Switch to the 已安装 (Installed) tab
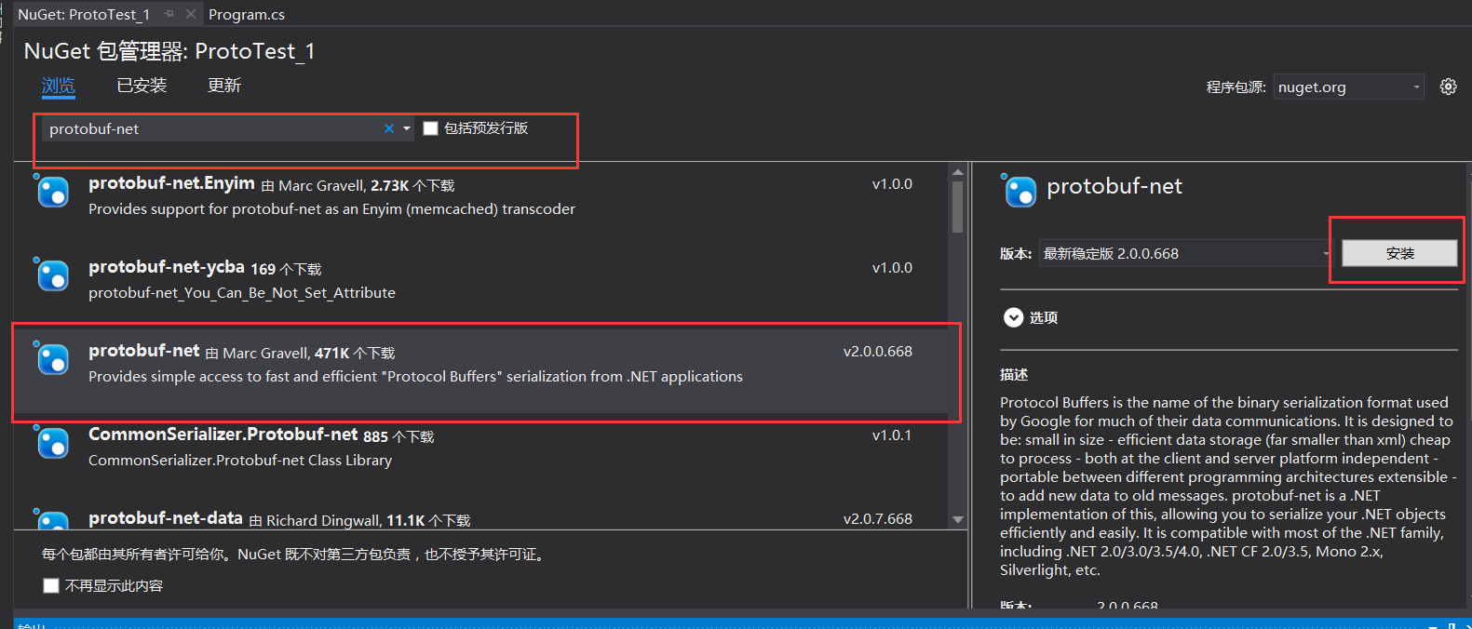The height and width of the screenshot is (629, 1472). [142, 86]
